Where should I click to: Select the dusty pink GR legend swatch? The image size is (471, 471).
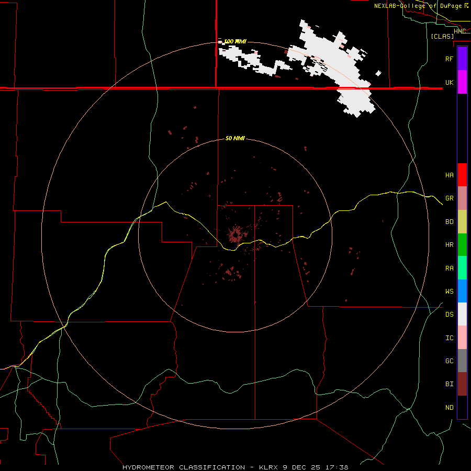(462, 198)
